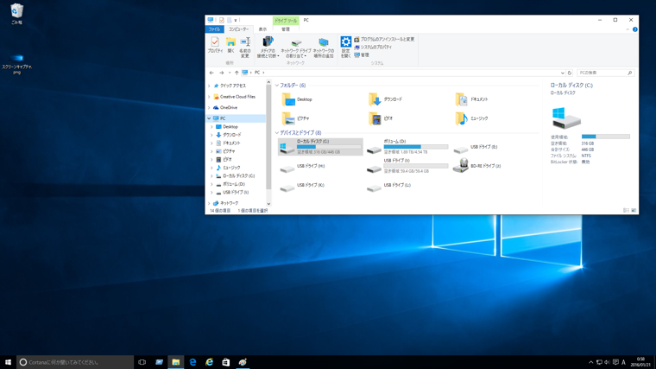Click the ローカル ディスク (C:) usage bar
Screen dimensions: 656x369
329,147
